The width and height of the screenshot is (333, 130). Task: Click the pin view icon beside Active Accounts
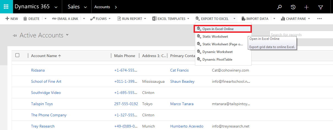tap(15, 36)
